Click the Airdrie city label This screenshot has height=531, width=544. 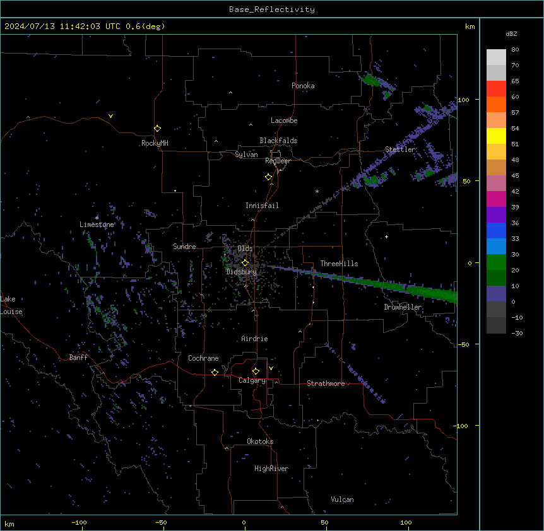pyautogui.click(x=254, y=339)
